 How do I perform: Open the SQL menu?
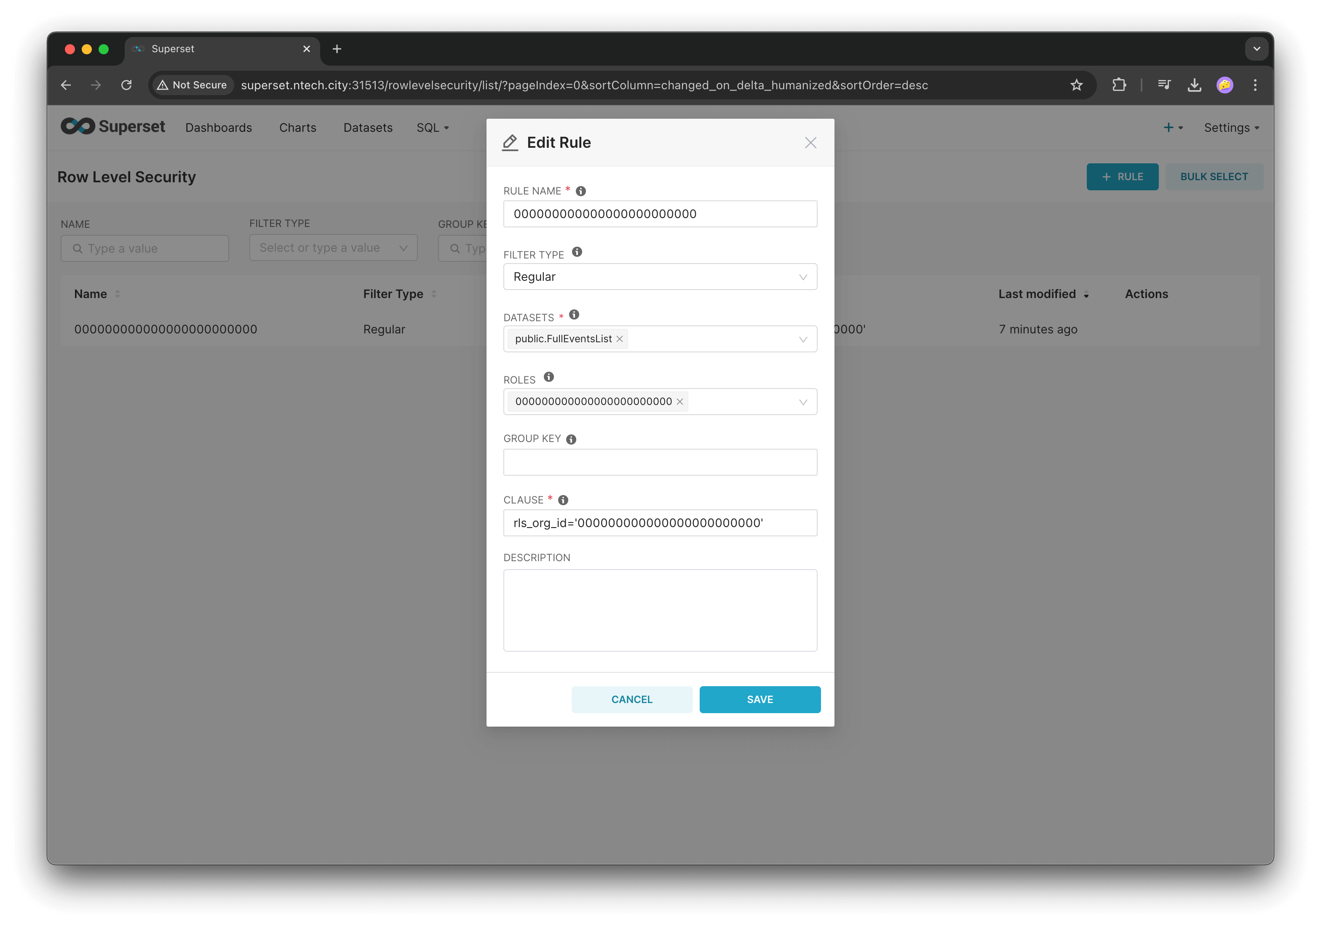pos(432,128)
